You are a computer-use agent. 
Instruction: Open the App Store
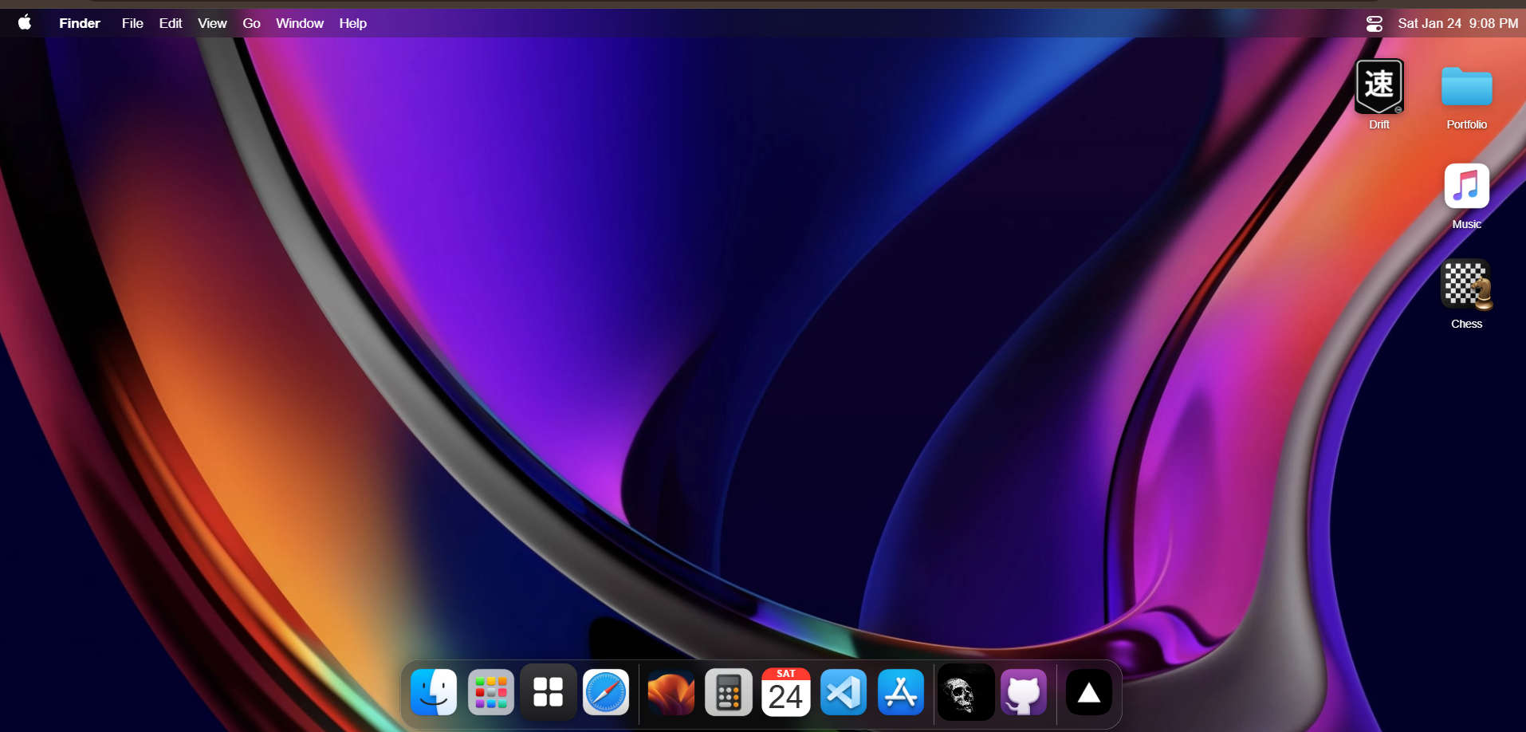[x=901, y=692]
